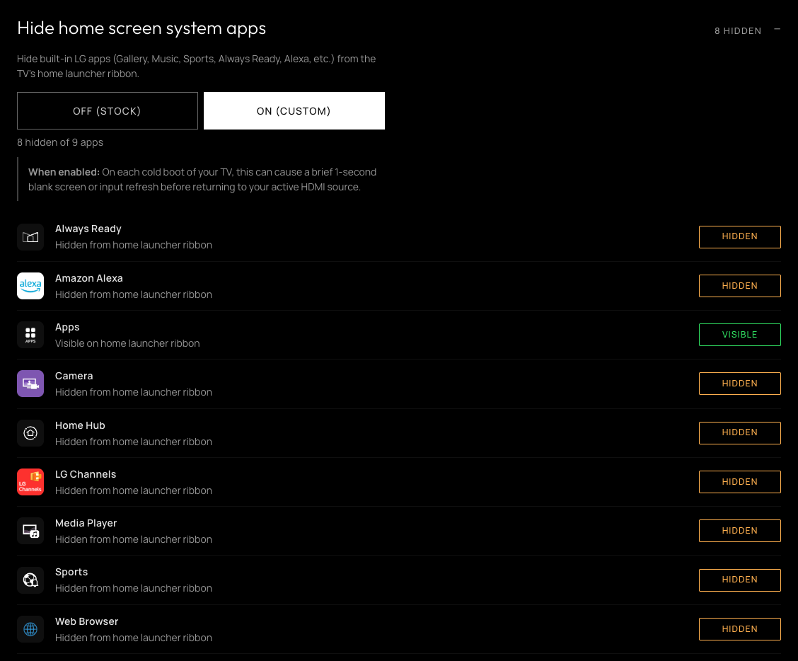The image size is (798, 661).
Task: Click 'Visible on home launcher ribbon' text
Action: point(127,343)
